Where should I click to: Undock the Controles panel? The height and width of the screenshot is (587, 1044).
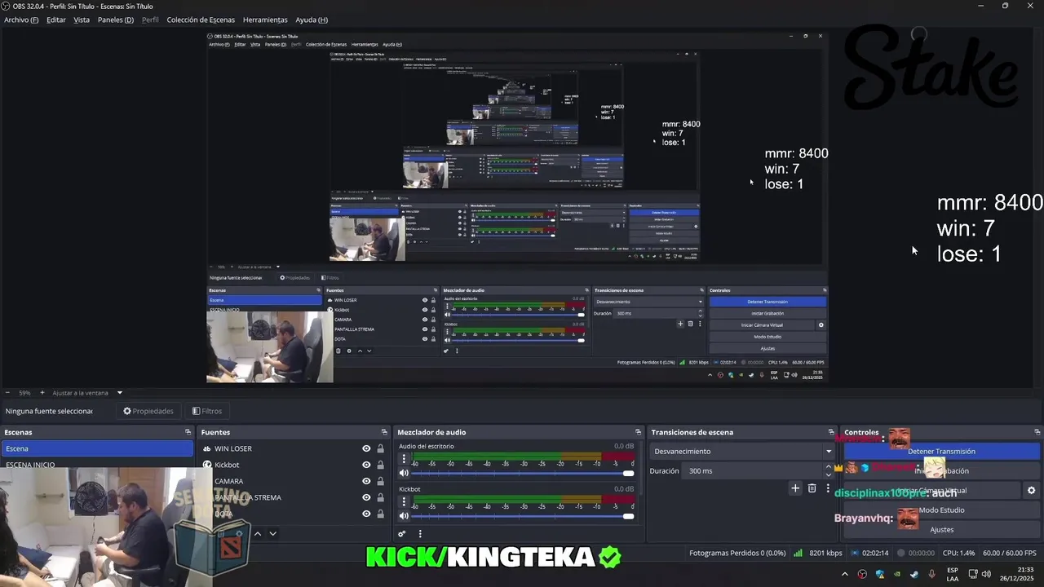click(x=1037, y=432)
